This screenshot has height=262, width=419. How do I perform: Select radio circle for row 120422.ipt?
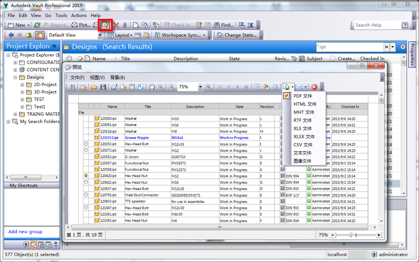click(86, 182)
